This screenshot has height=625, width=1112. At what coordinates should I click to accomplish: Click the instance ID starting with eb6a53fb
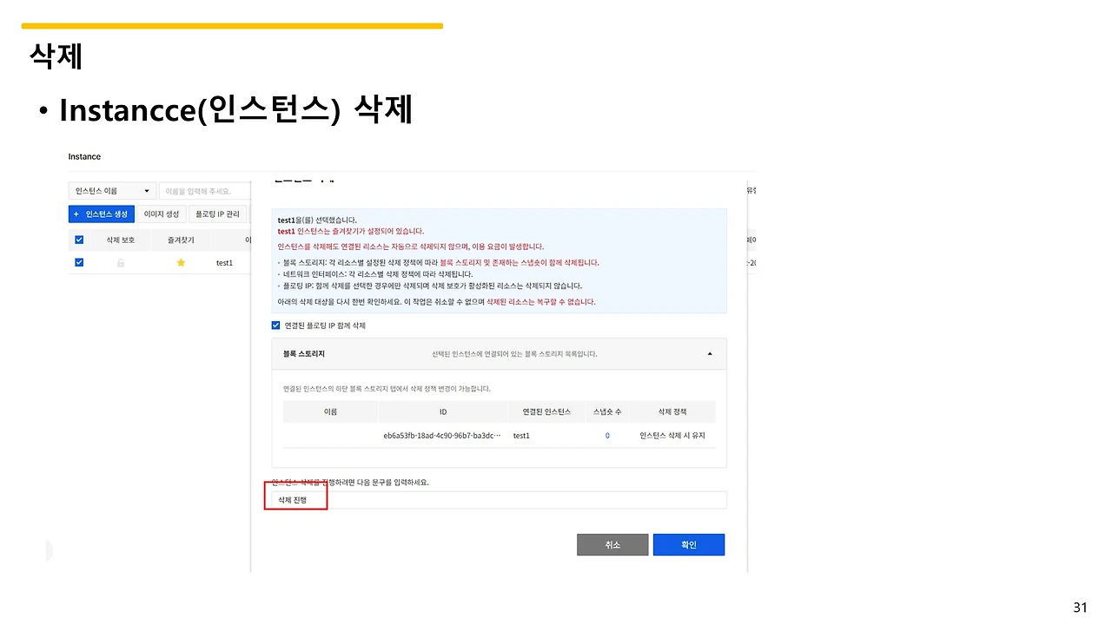(443, 435)
